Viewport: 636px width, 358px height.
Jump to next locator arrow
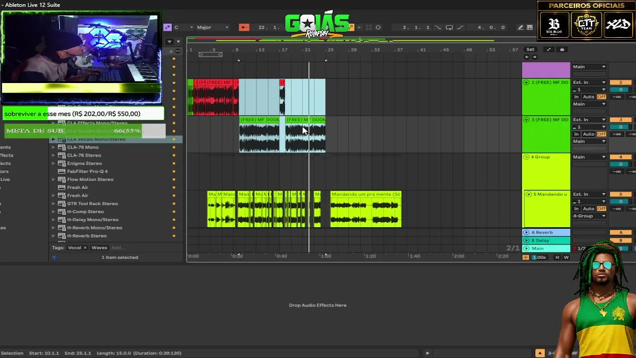534,57
